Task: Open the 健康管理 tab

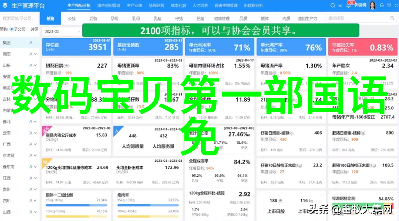Action: [x=221, y=18]
